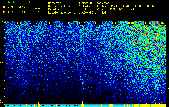Click the 0.9 kHz axis label
This screenshot has height=107, width=169.
click(2, 62)
